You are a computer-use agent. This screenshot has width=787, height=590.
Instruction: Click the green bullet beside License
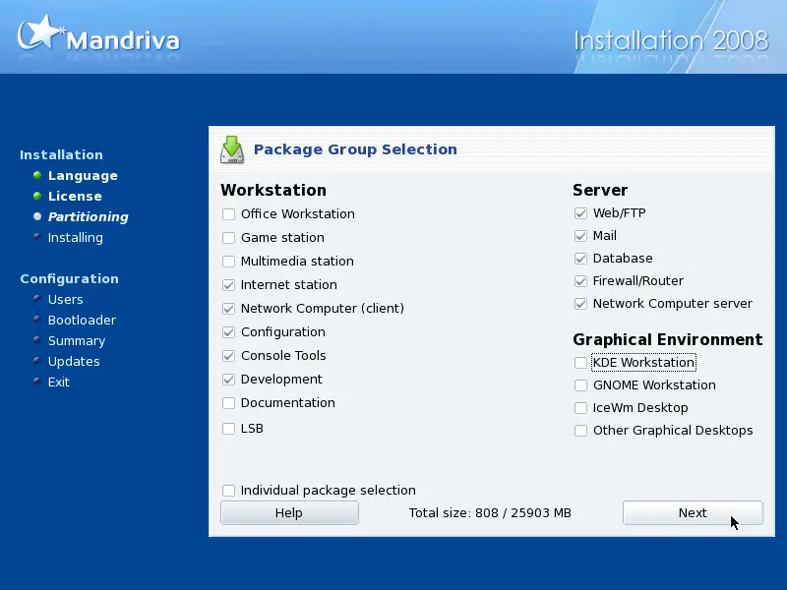pos(37,196)
